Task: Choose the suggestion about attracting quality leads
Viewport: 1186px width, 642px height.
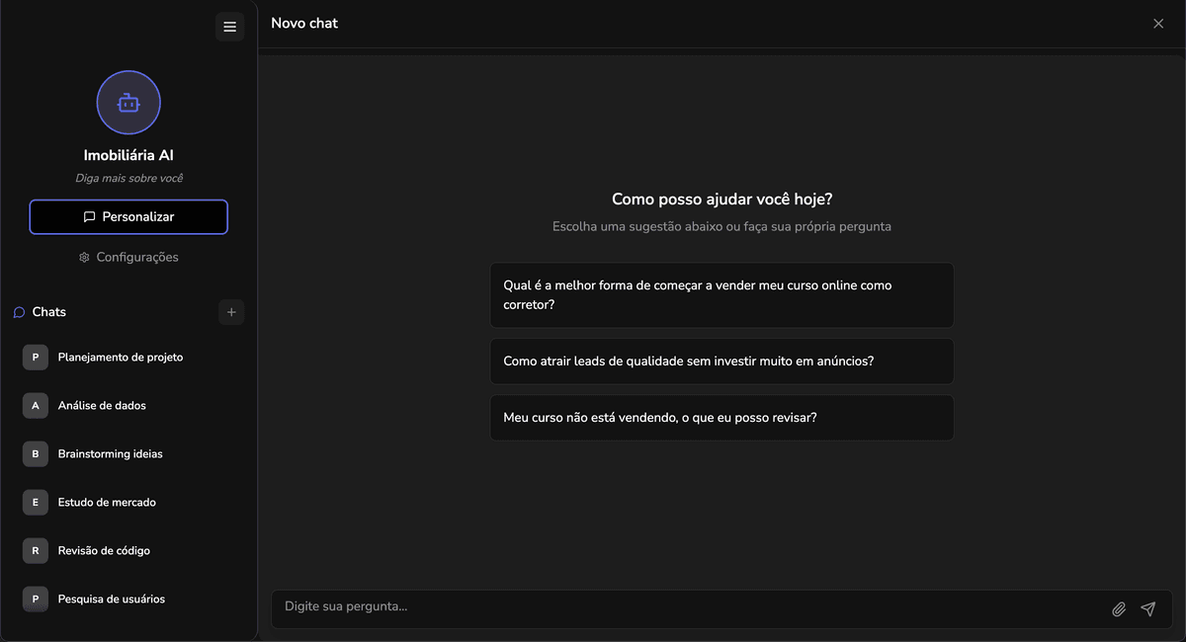Action: tap(721, 361)
